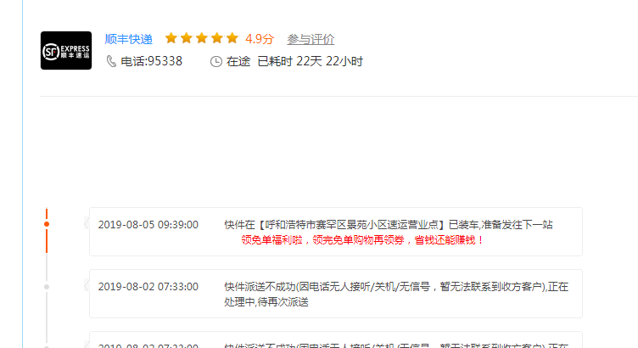Click the fourth gold rating star
Screen dimensions: 638x348
pos(217,38)
